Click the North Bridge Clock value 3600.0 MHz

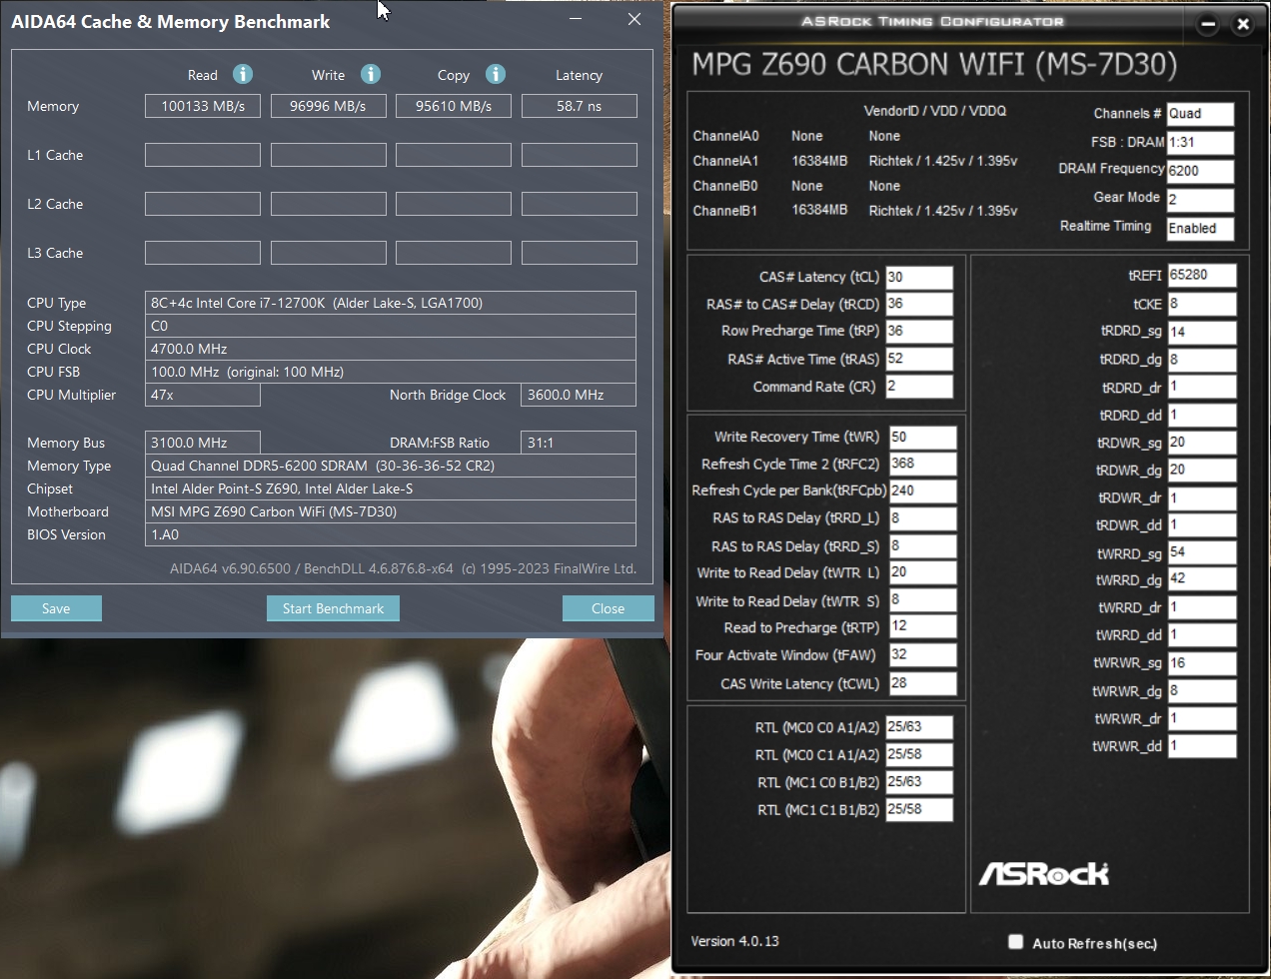click(x=579, y=395)
